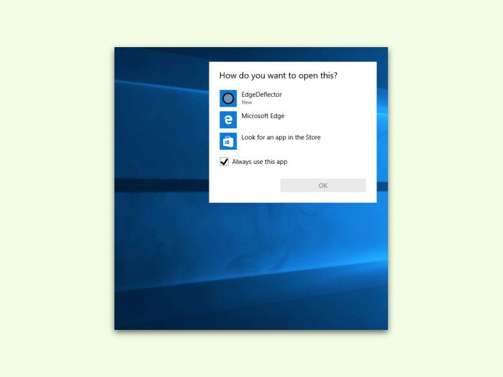Screen dimensions: 503x377
Task: Click the 'How do you want to open this?' heading
Action: pyautogui.click(x=278, y=75)
